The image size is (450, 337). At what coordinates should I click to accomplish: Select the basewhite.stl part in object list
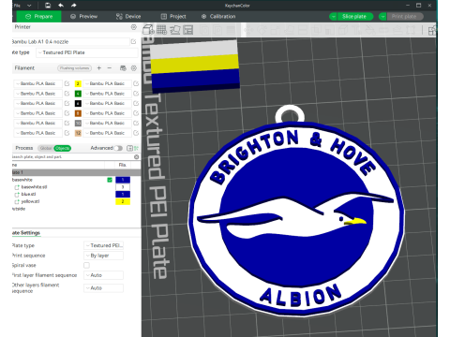pos(34,187)
